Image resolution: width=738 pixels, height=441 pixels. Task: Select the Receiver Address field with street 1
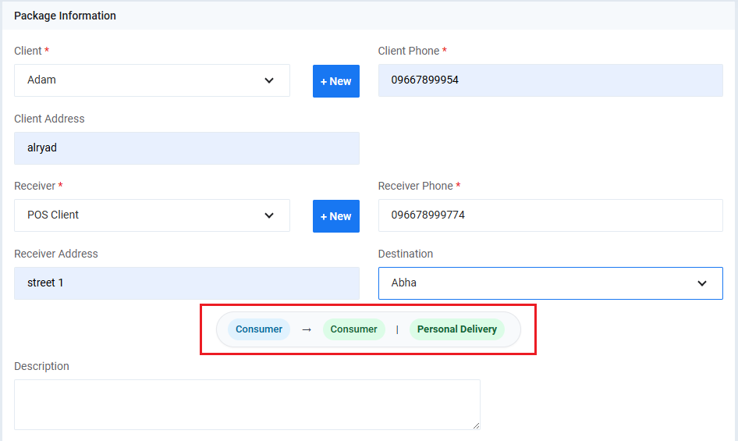coord(186,283)
